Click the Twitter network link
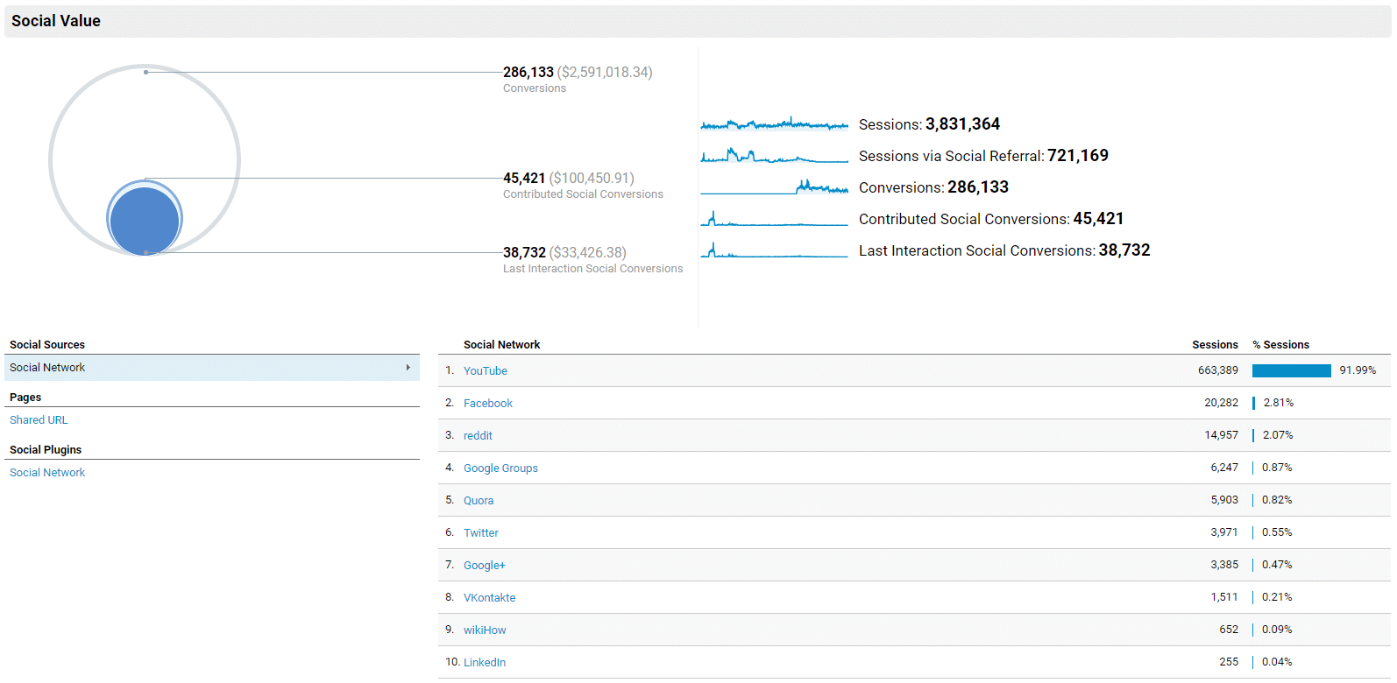The image size is (1397, 683). tap(480, 533)
